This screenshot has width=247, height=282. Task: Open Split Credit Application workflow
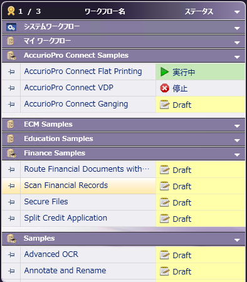[x=66, y=218]
